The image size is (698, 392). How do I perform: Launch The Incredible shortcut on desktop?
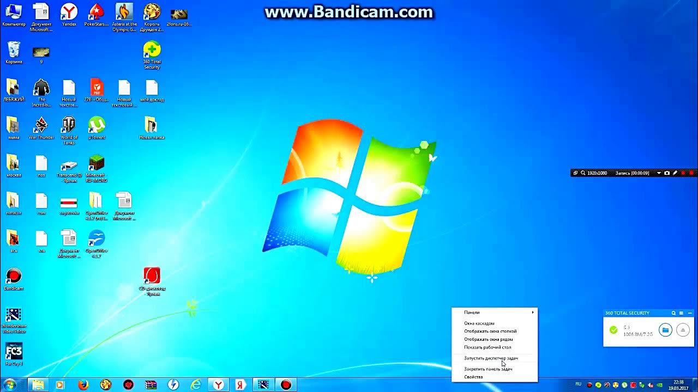[41, 93]
